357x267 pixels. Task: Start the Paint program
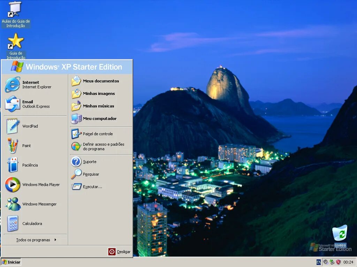tap(35, 146)
